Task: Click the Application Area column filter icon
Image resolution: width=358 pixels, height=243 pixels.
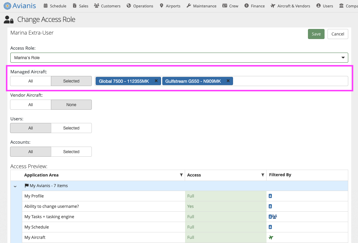Action: click(181, 175)
